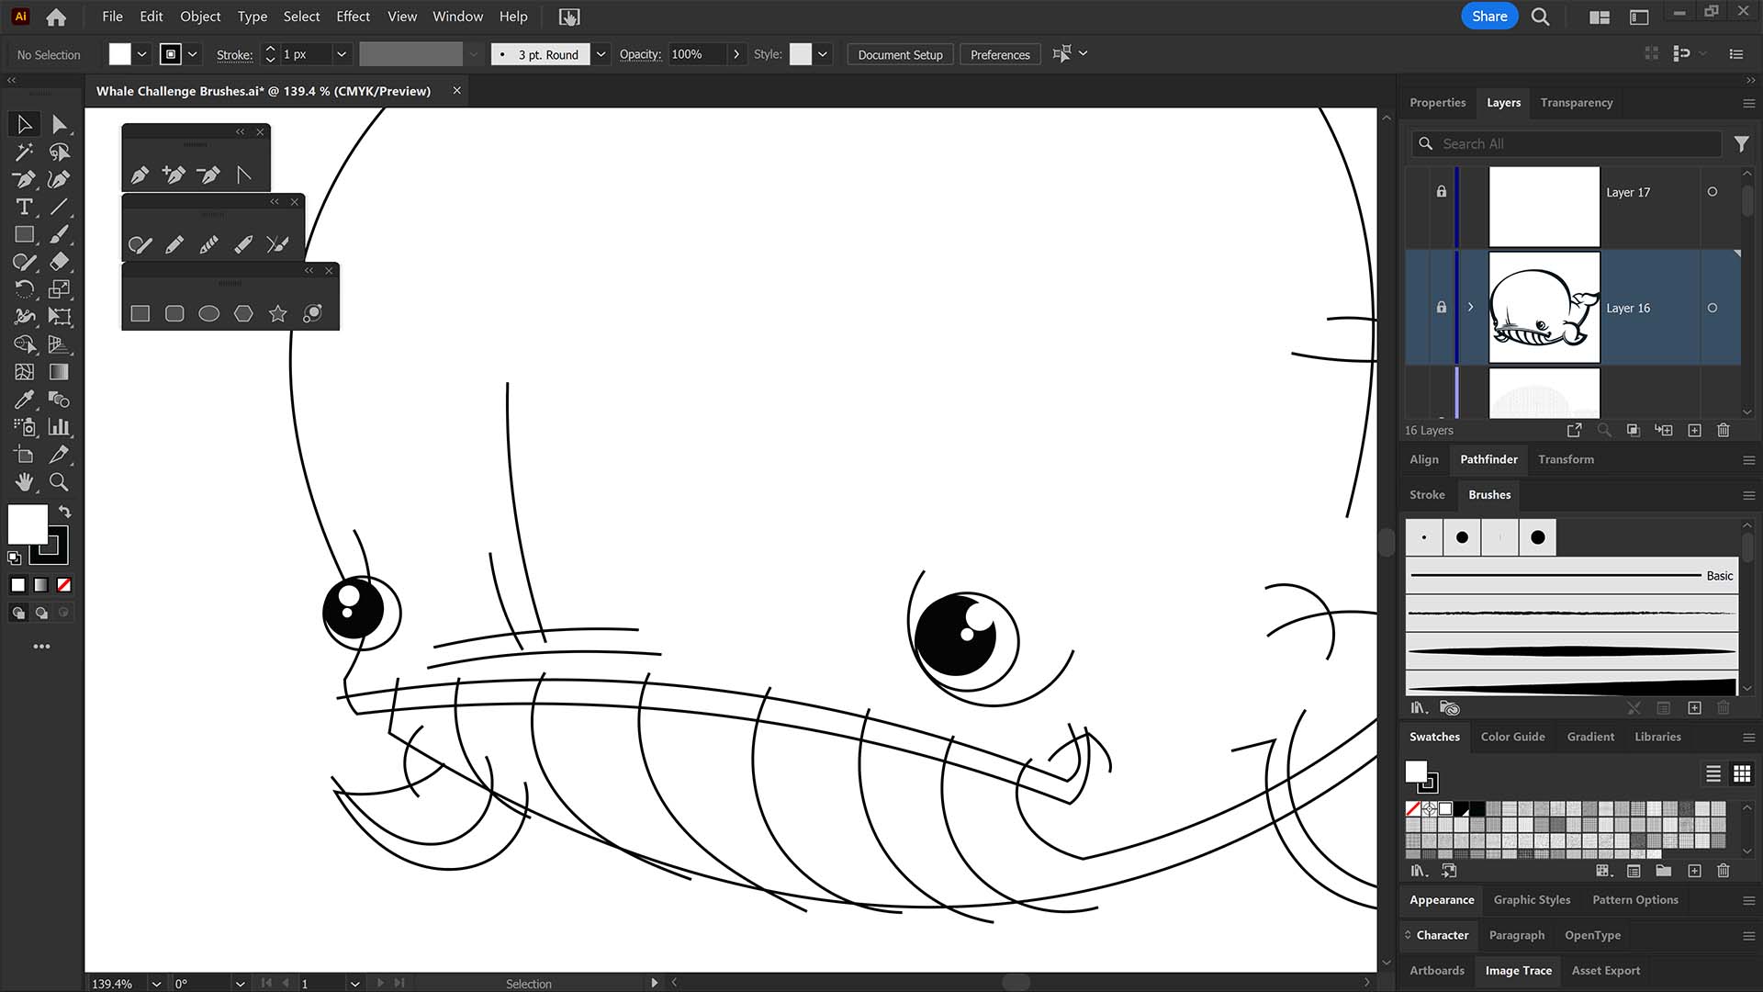Open the Fill color dropdown arrow
Viewport: 1763px width, 992px height.
(x=142, y=54)
